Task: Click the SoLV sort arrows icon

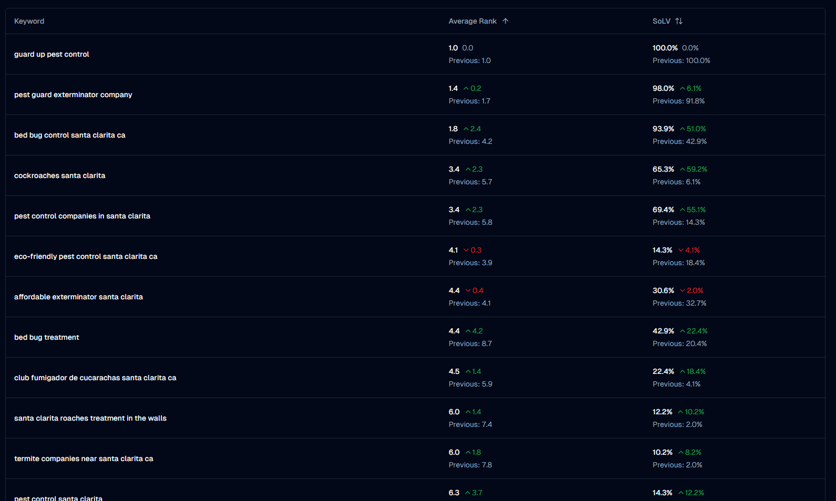Action: point(679,21)
